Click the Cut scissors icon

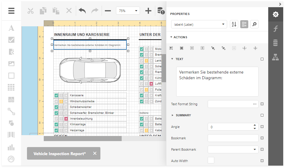(30, 11)
